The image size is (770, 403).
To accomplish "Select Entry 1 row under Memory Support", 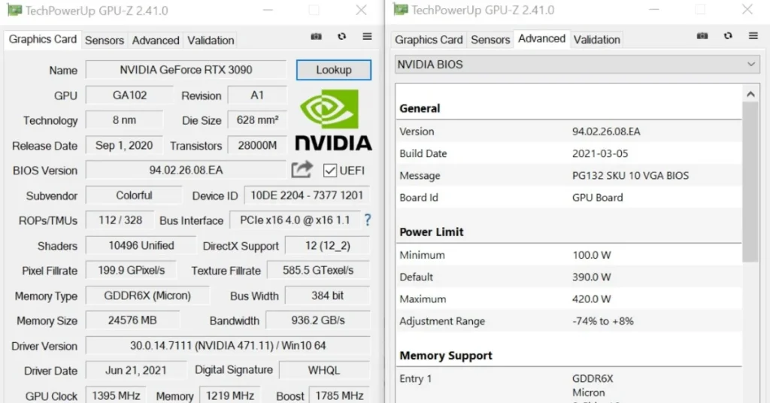I will pyautogui.click(x=569, y=385).
